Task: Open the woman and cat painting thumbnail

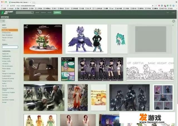Action: pyautogui.click(x=41, y=69)
